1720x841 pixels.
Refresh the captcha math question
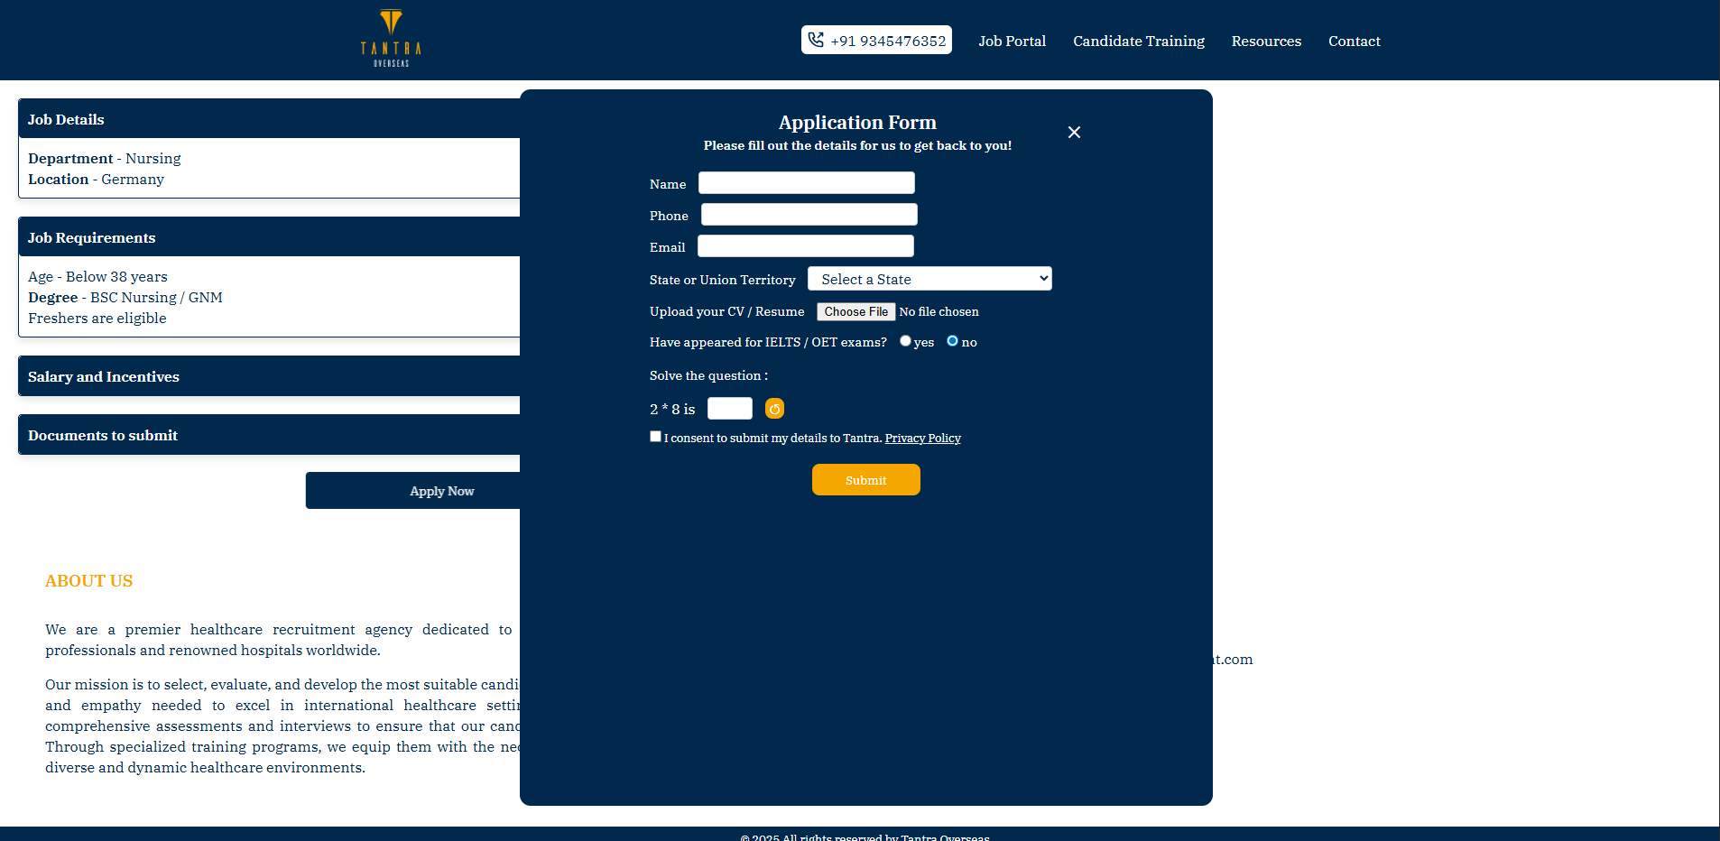pos(774,409)
